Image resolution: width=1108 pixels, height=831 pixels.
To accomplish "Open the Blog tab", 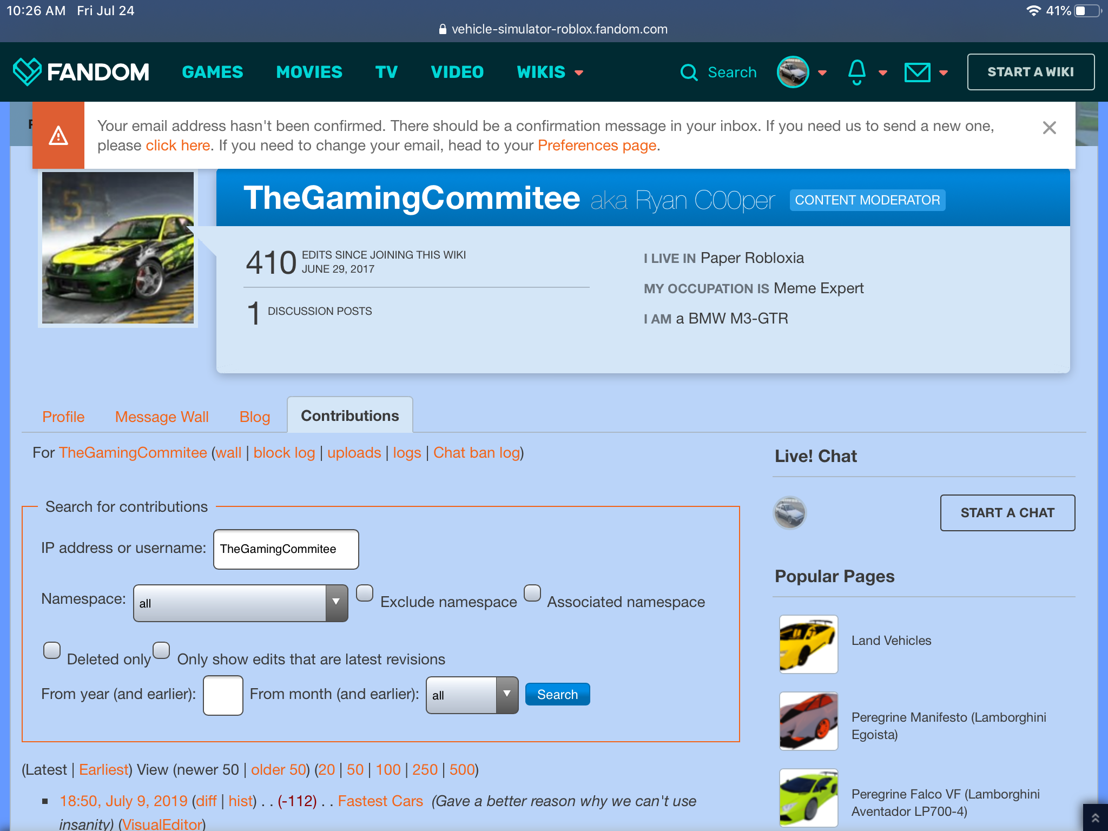I will tap(254, 417).
